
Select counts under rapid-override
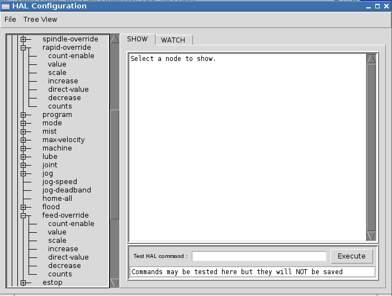tap(60, 106)
